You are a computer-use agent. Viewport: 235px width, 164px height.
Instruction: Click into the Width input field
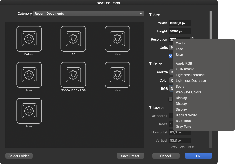tap(180, 23)
